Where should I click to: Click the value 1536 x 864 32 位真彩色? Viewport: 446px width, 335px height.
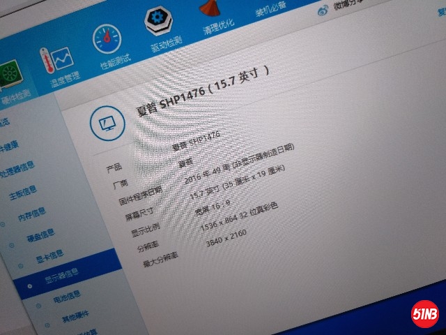point(239,217)
